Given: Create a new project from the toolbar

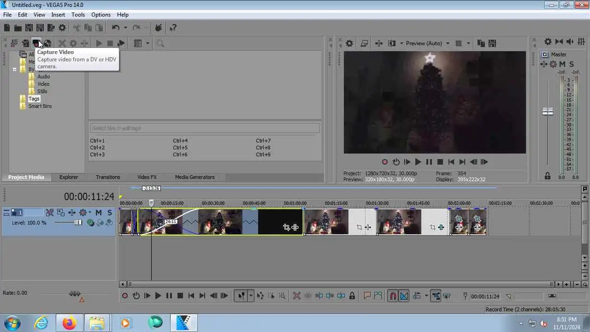Looking at the screenshot, I should [7, 28].
